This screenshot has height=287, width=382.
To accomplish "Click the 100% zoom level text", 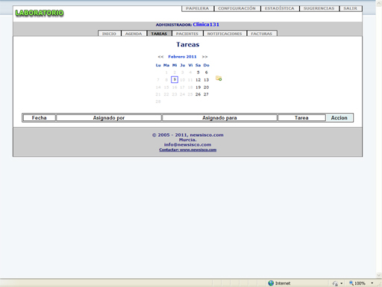I will click(x=360, y=283).
